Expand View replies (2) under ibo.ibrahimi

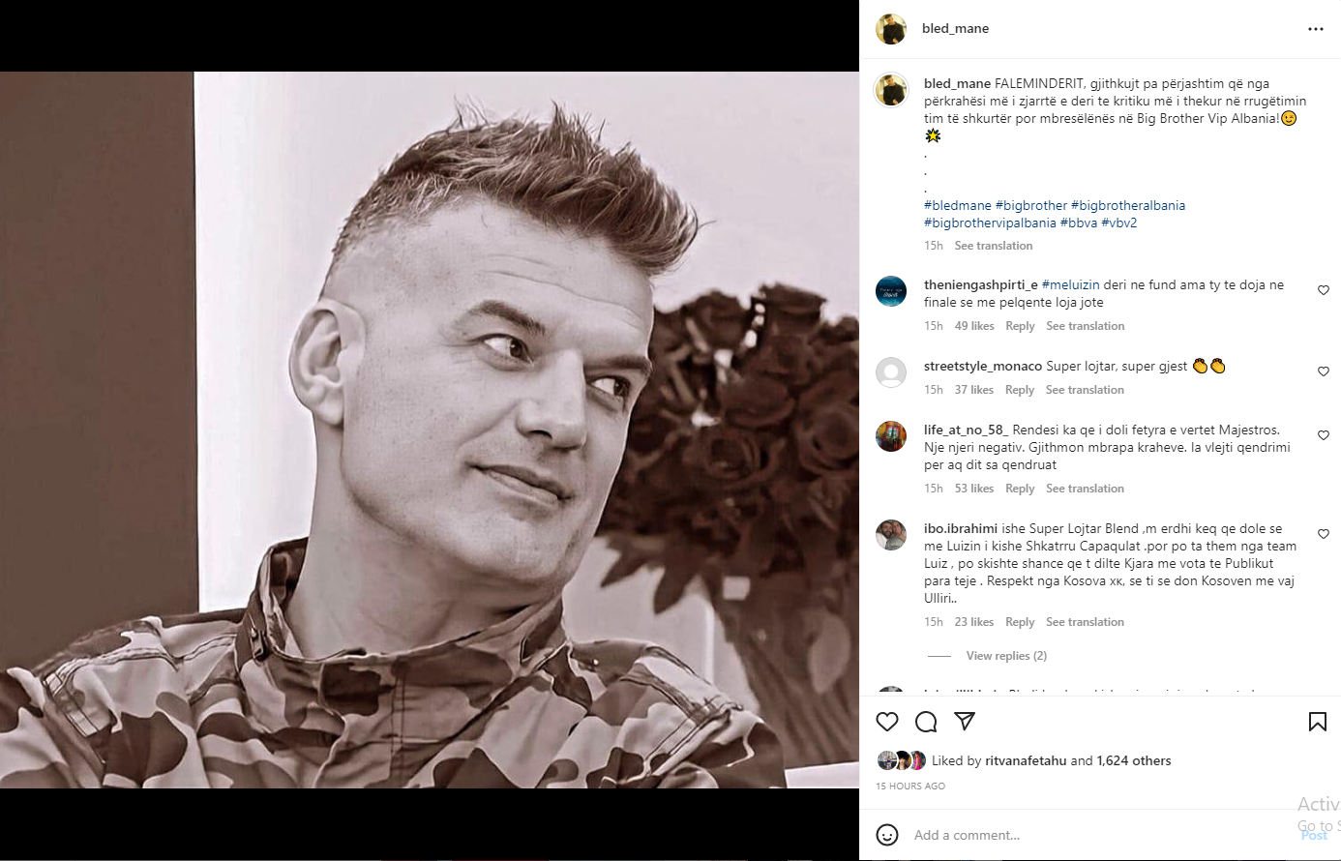click(1006, 656)
